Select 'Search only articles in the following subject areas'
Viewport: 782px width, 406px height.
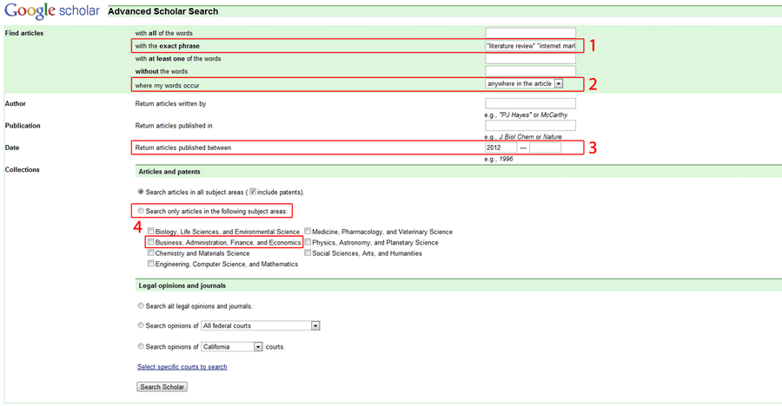point(141,211)
